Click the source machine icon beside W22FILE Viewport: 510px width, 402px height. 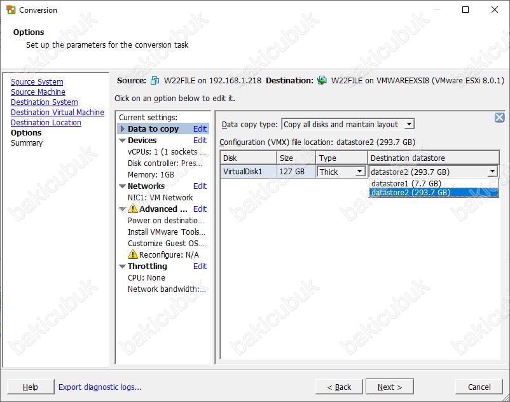click(x=155, y=80)
